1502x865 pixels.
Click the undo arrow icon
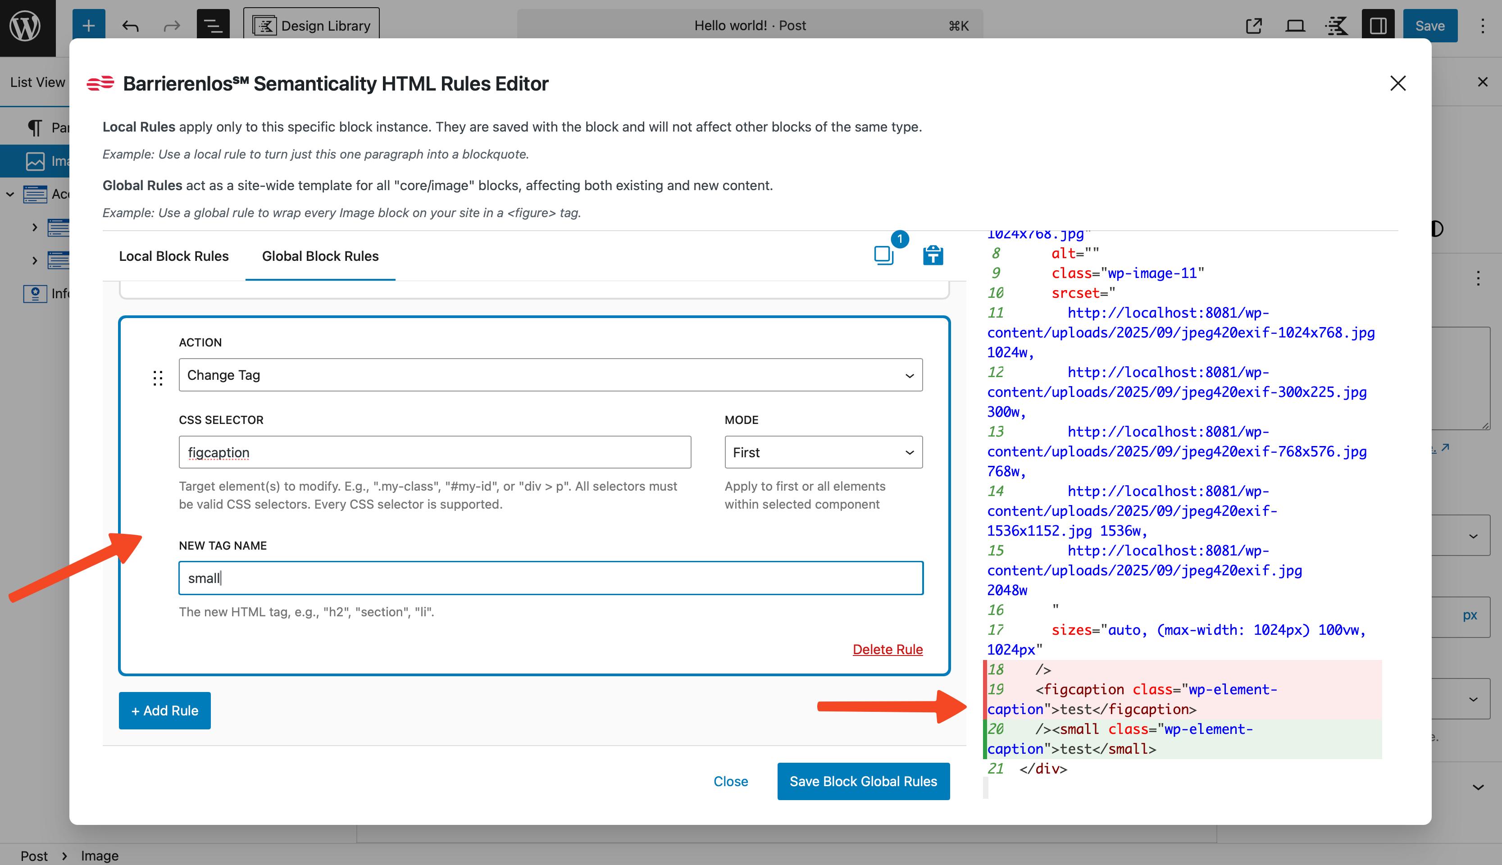coord(130,26)
